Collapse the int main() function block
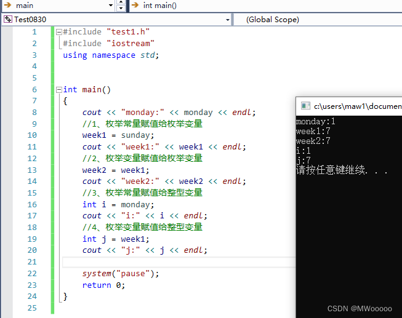Screen dimensions: 402x318 [x=58, y=89]
